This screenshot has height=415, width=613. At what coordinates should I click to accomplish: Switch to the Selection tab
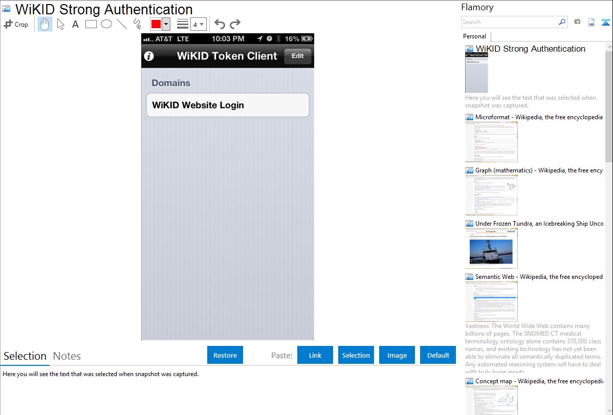[x=25, y=356]
